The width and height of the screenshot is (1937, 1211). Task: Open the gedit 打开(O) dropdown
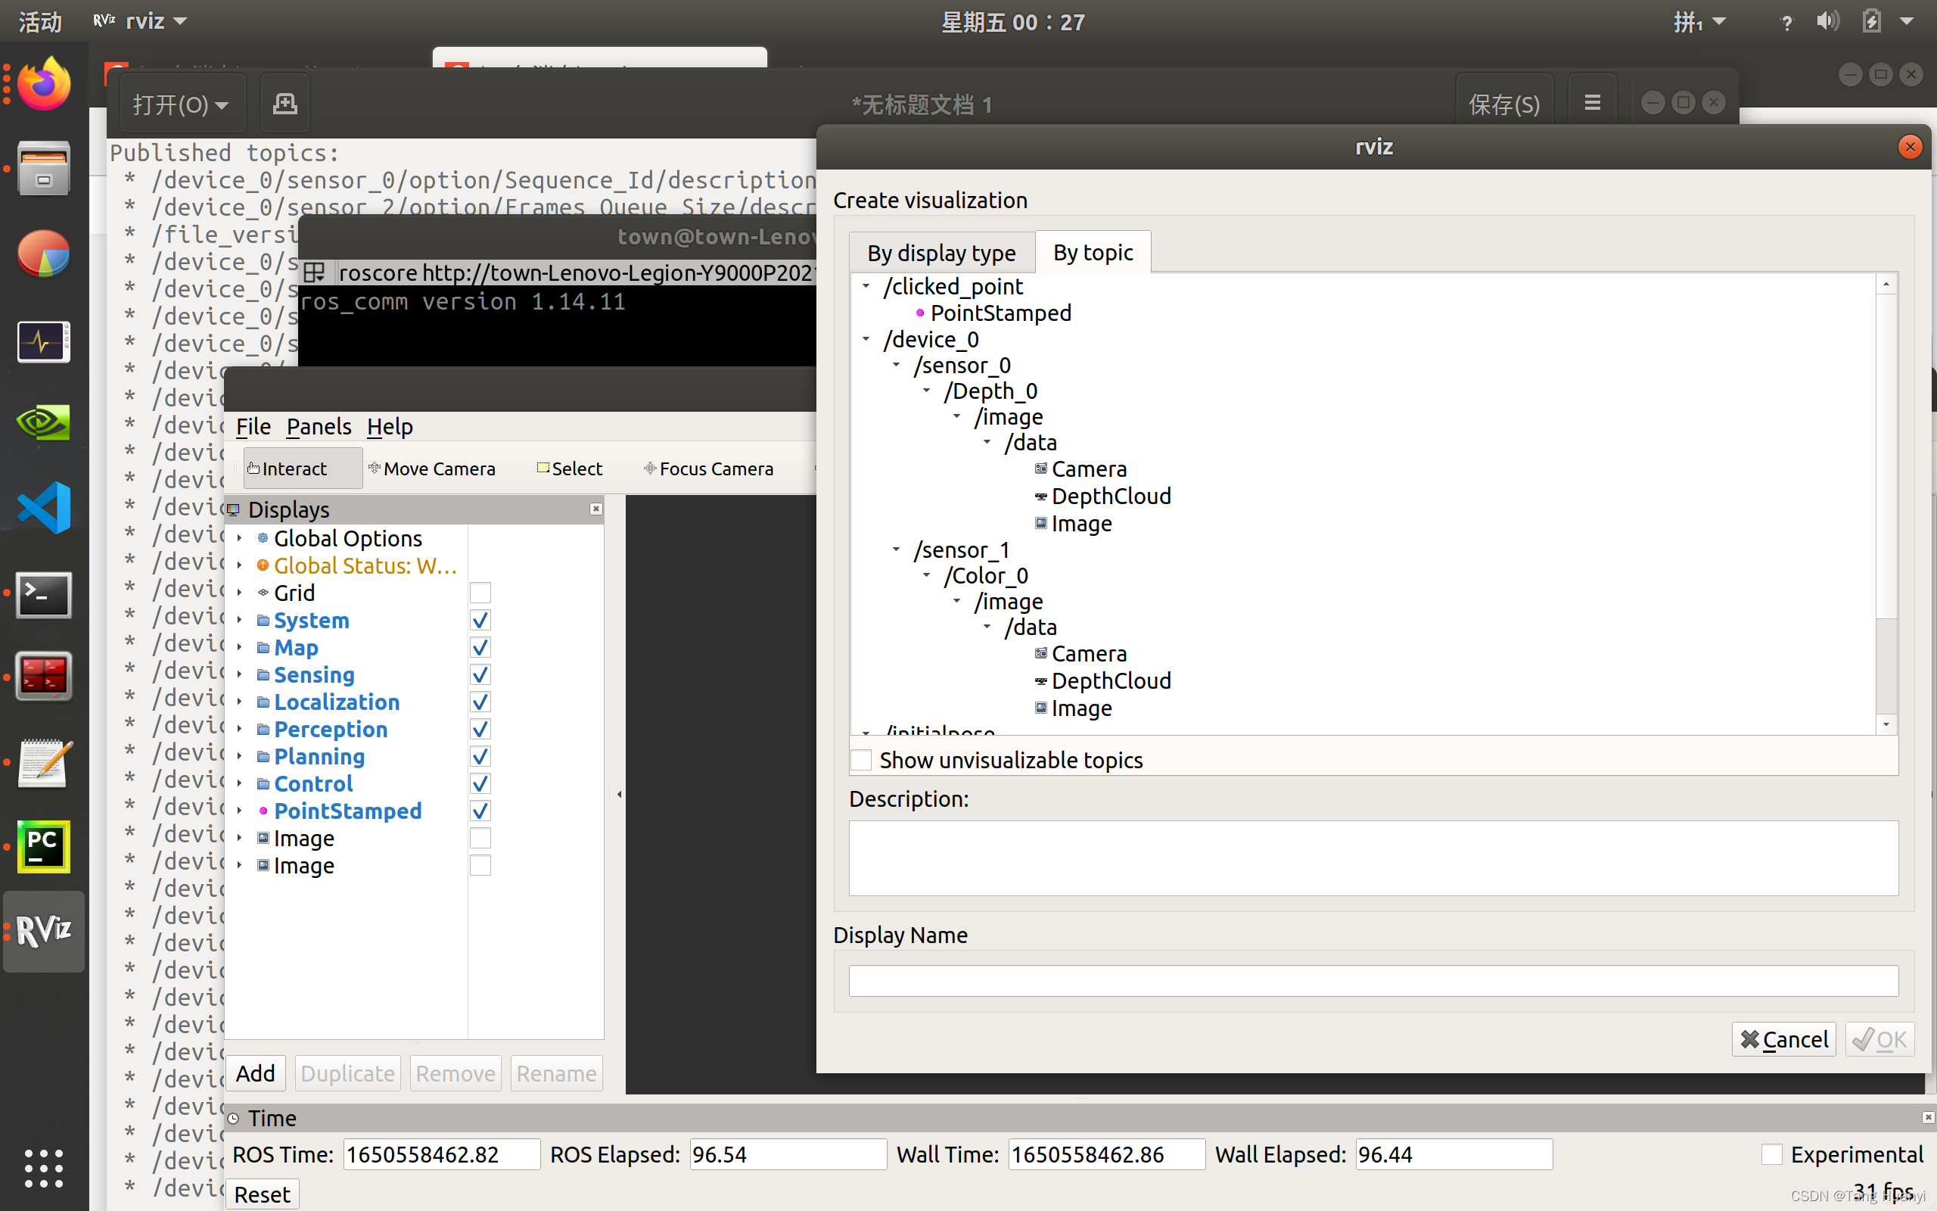tap(182, 104)
